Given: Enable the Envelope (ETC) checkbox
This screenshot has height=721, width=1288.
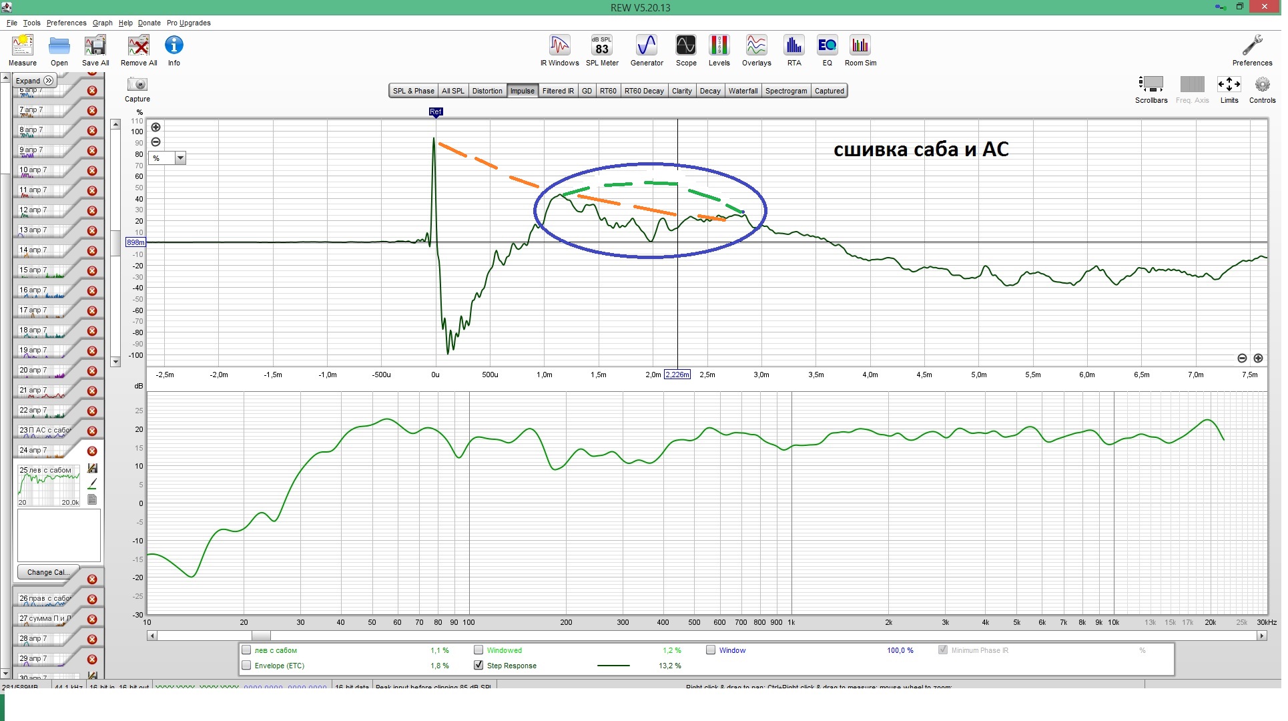Looking at the screenshot, I should tap(246, 666).
